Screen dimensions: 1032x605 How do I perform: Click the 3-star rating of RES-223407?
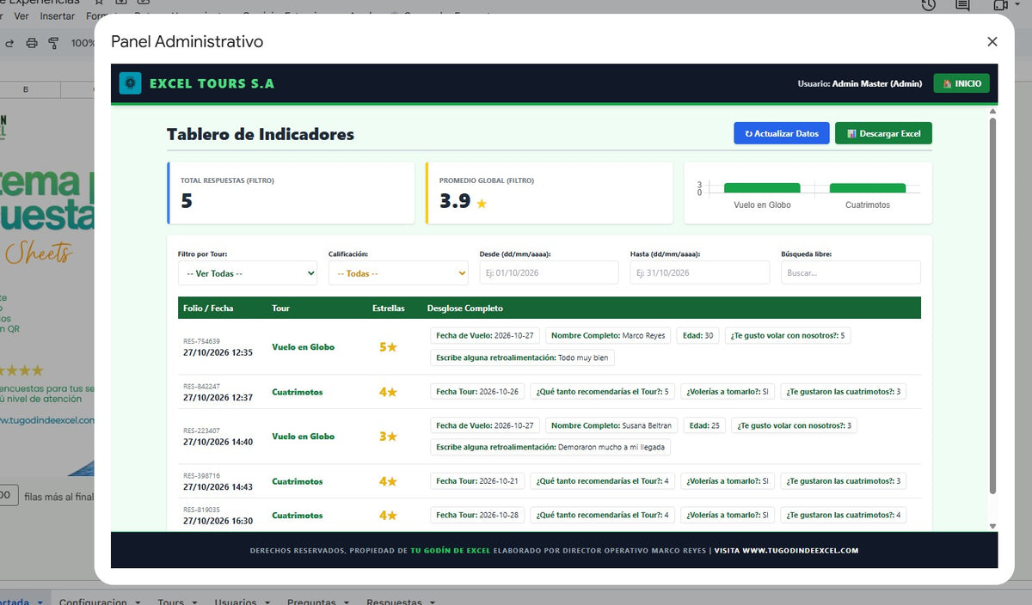388,437
